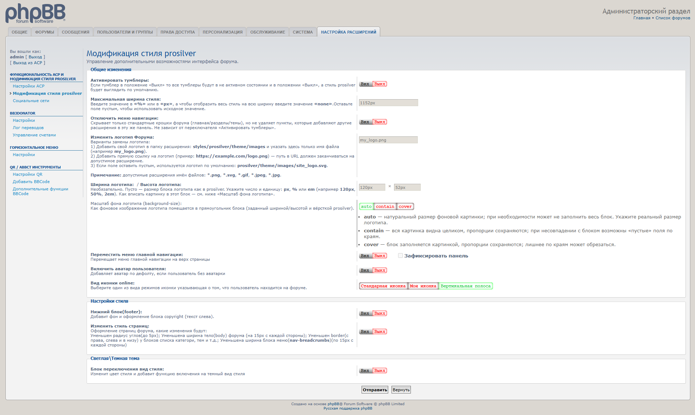The height and width of the screenshot is (415, 695).
Task: Click the maximum style width field
Action: coord(388,103)
